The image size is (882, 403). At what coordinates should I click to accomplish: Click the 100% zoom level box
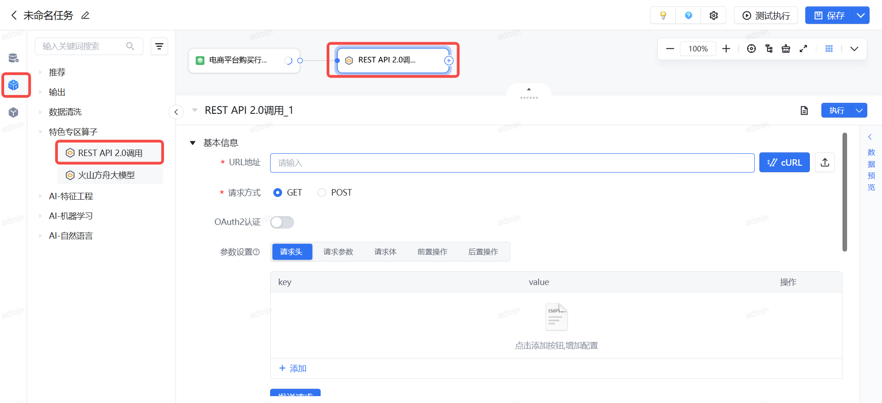698,49
